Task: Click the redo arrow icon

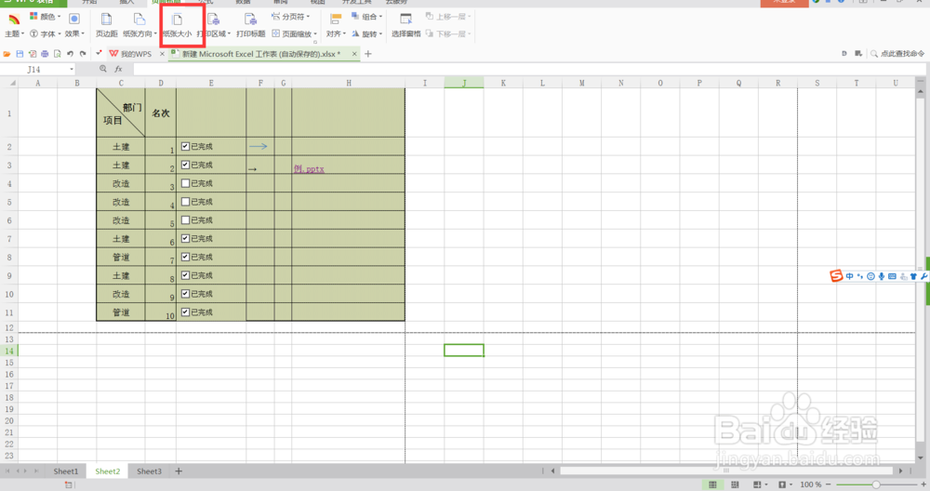Action: [83, 54]
